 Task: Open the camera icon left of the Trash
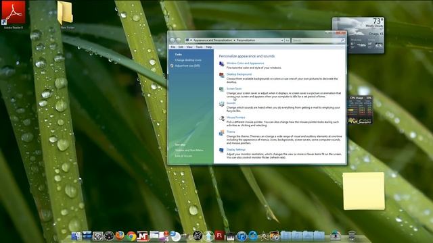336,236
